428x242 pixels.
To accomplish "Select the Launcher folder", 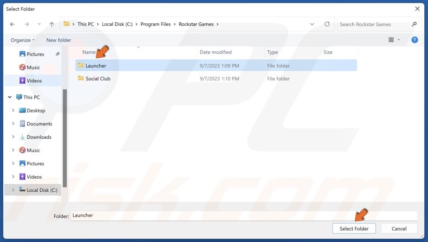I will coord(216,65).
